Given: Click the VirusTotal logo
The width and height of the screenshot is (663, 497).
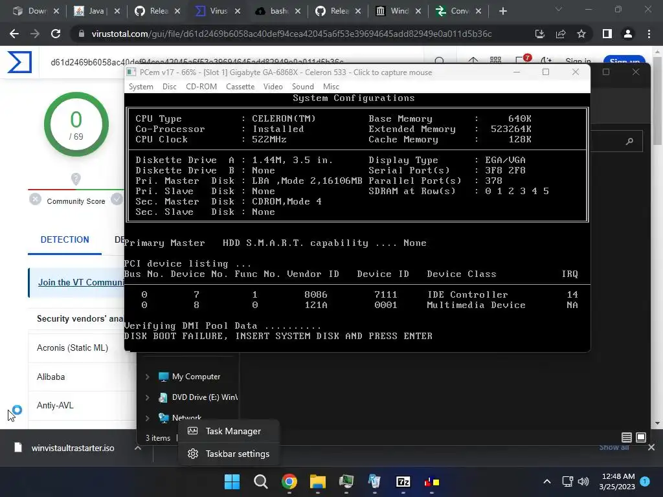Looking at the screenshot, I should [x=19, y=61].
